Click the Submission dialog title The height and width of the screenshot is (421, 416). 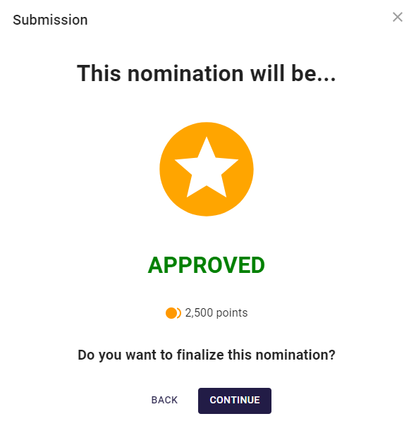[x=50, y=20]
